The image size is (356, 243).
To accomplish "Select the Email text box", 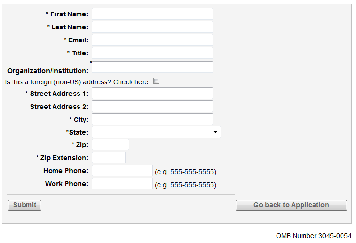I will [x=152, y=40].
